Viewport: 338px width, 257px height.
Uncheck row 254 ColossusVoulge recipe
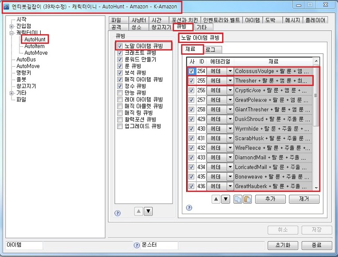click(191, 71)
